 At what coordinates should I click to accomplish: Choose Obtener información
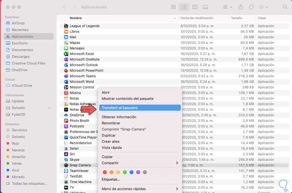[x=119, y=117]
